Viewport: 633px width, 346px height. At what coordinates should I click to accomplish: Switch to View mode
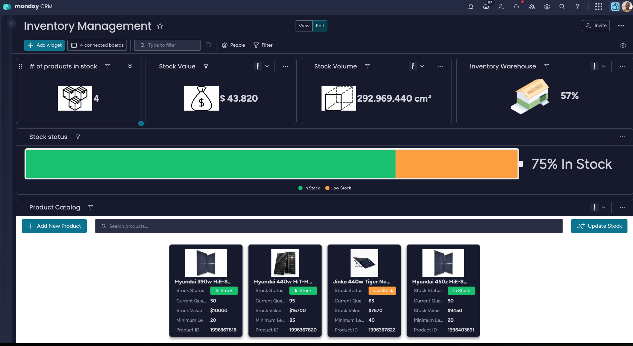pyautogui.click(x=304, y=26)
